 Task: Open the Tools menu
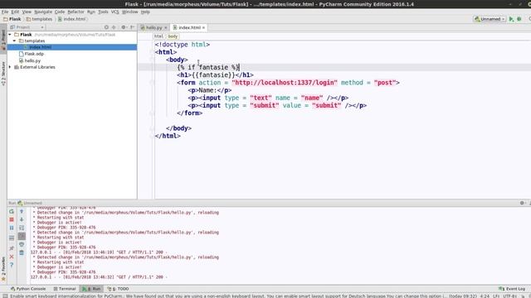coord(103,12)
